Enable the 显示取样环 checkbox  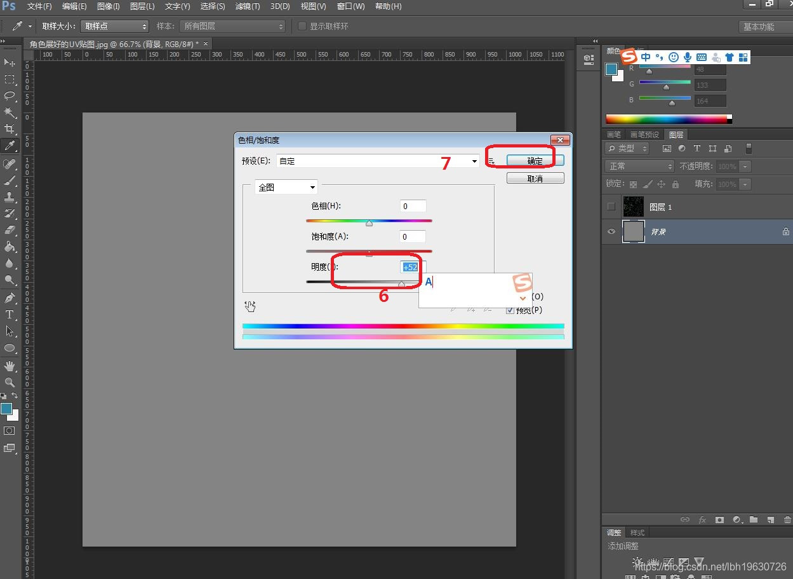(x=302, y=26)
